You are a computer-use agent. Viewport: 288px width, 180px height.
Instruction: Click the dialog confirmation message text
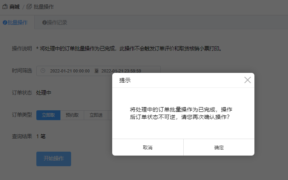181,113
